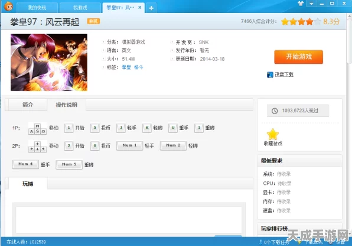
Task: Click the 格斗 tag link
Action: coord(139,67)
